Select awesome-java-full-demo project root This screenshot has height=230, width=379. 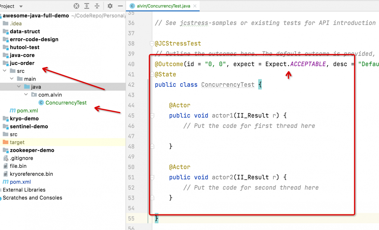[x=36, y=16]
